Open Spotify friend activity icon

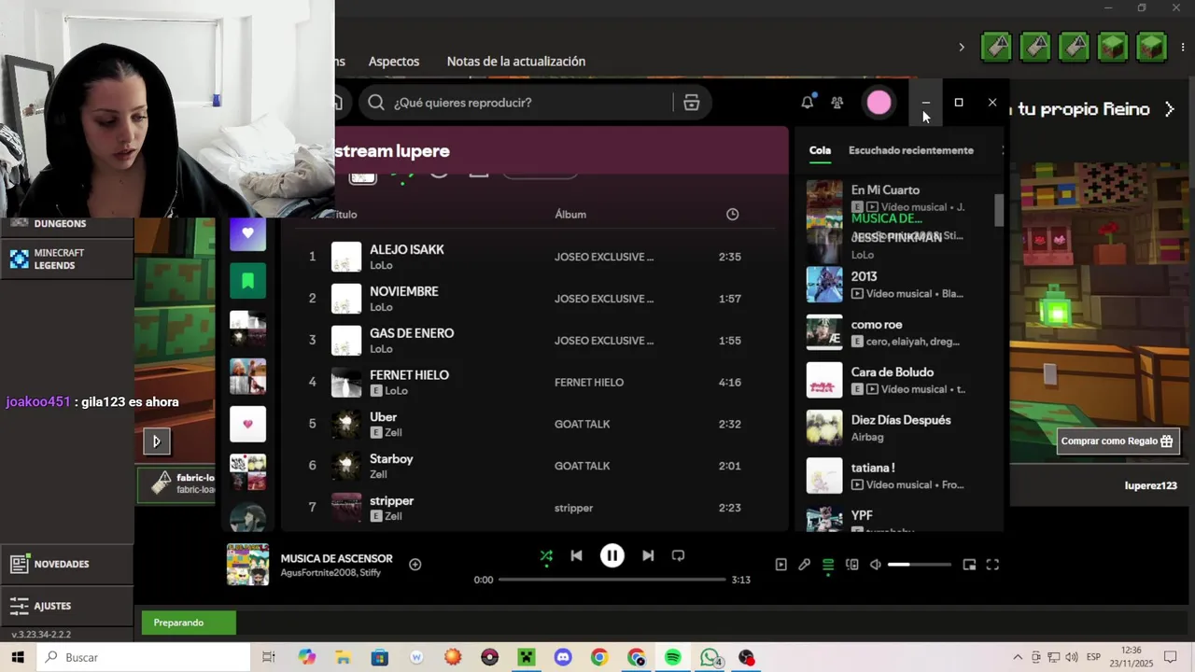tap(837, 103)
